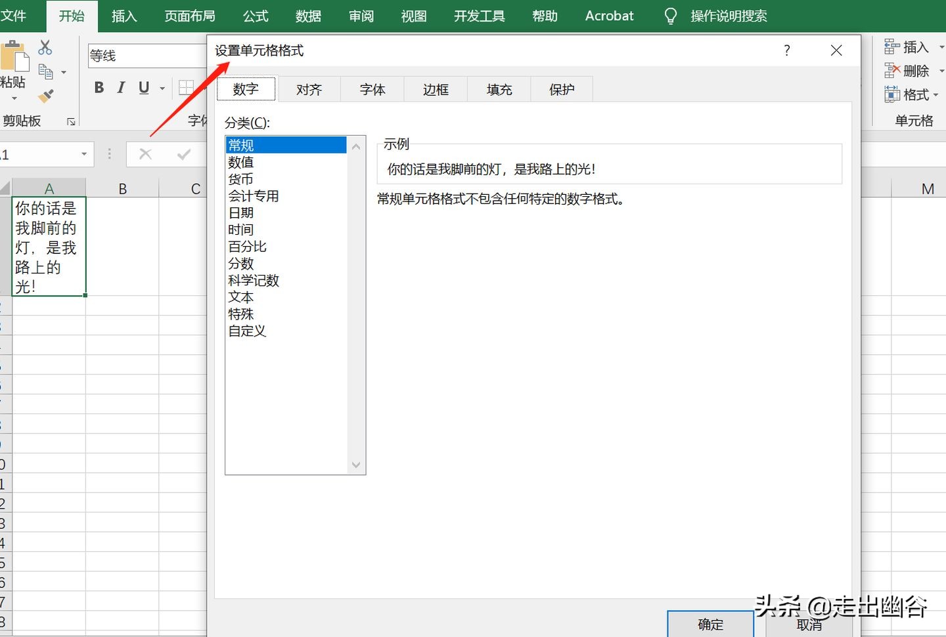Click the 确定 button
Screen dimensions: 946x637
710,624
